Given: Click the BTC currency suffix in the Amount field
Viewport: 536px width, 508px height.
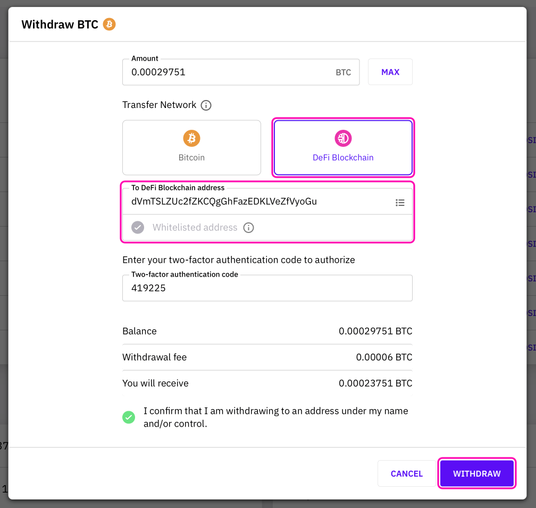Looking at the screenshot, I should coord(344,72).
